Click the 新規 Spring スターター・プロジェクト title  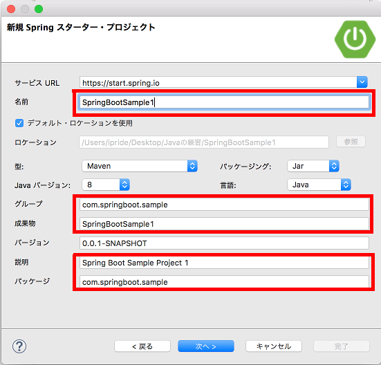tap(81, 28)
